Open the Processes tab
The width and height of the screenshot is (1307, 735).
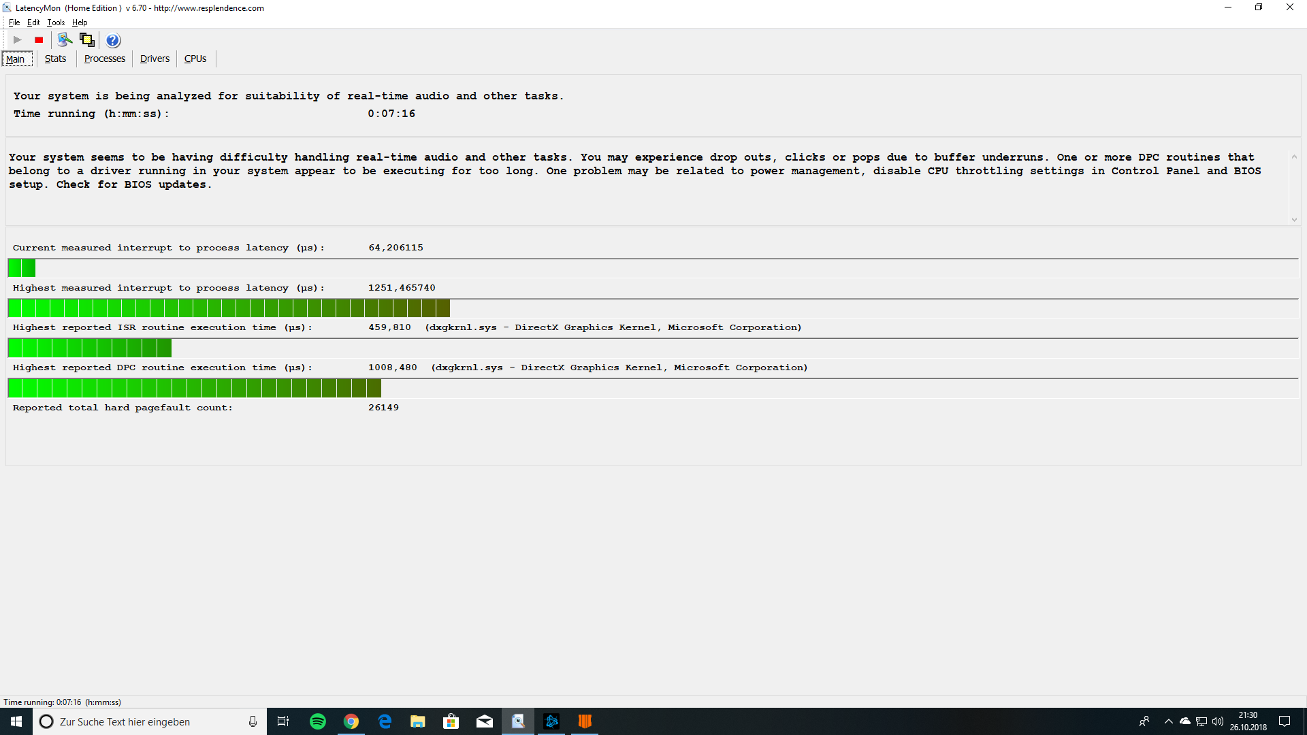tap(104, 59)
